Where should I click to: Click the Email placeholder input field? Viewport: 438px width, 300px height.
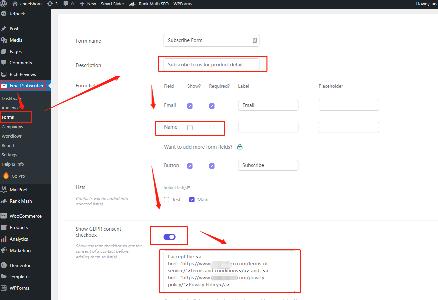click(349, 105)
